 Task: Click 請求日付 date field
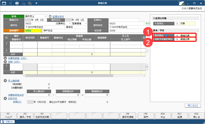(x=76, y=20)
